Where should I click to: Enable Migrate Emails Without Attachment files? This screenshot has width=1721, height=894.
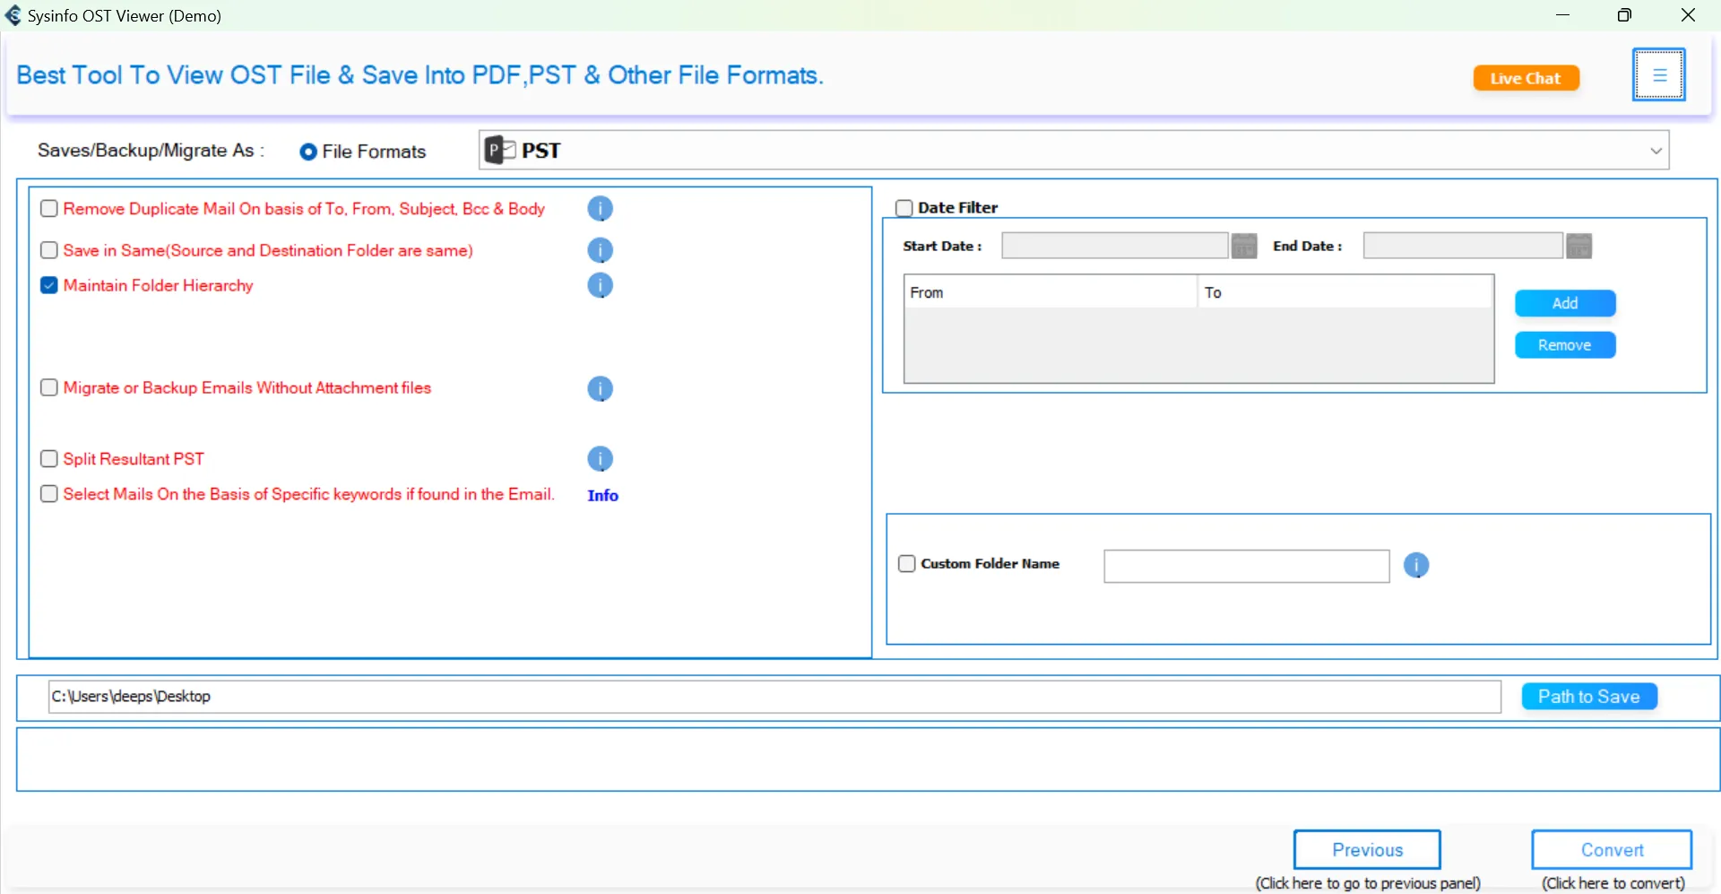click(x=49, y=387)
